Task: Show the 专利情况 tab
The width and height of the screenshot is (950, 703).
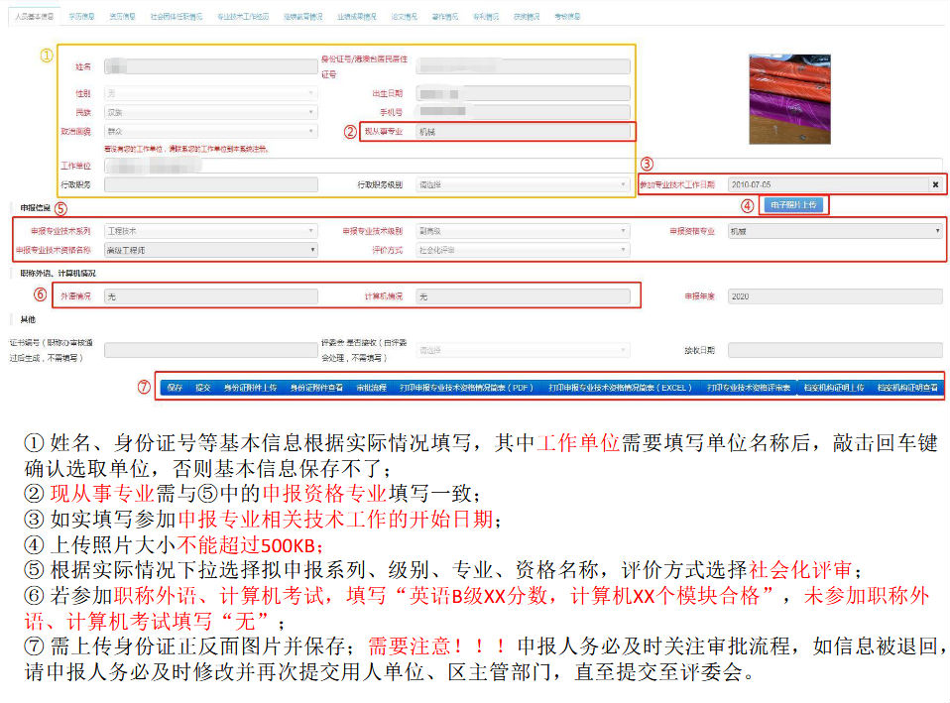Action: (x=486, y=17)
